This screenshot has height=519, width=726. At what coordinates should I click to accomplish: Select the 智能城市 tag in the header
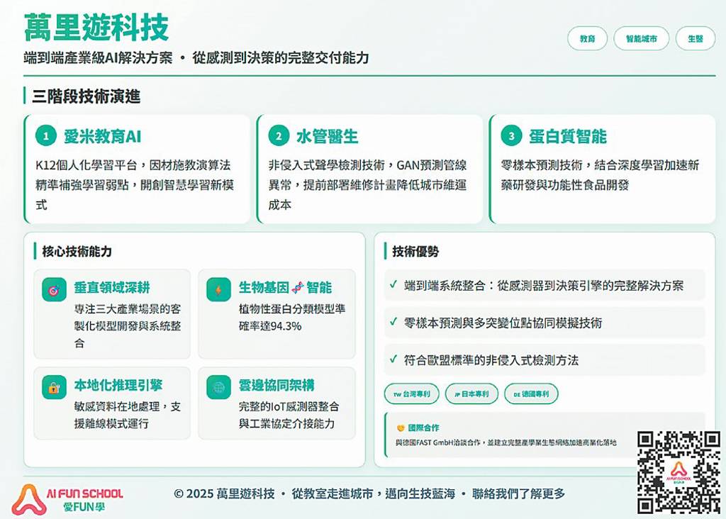coord(641,39)
